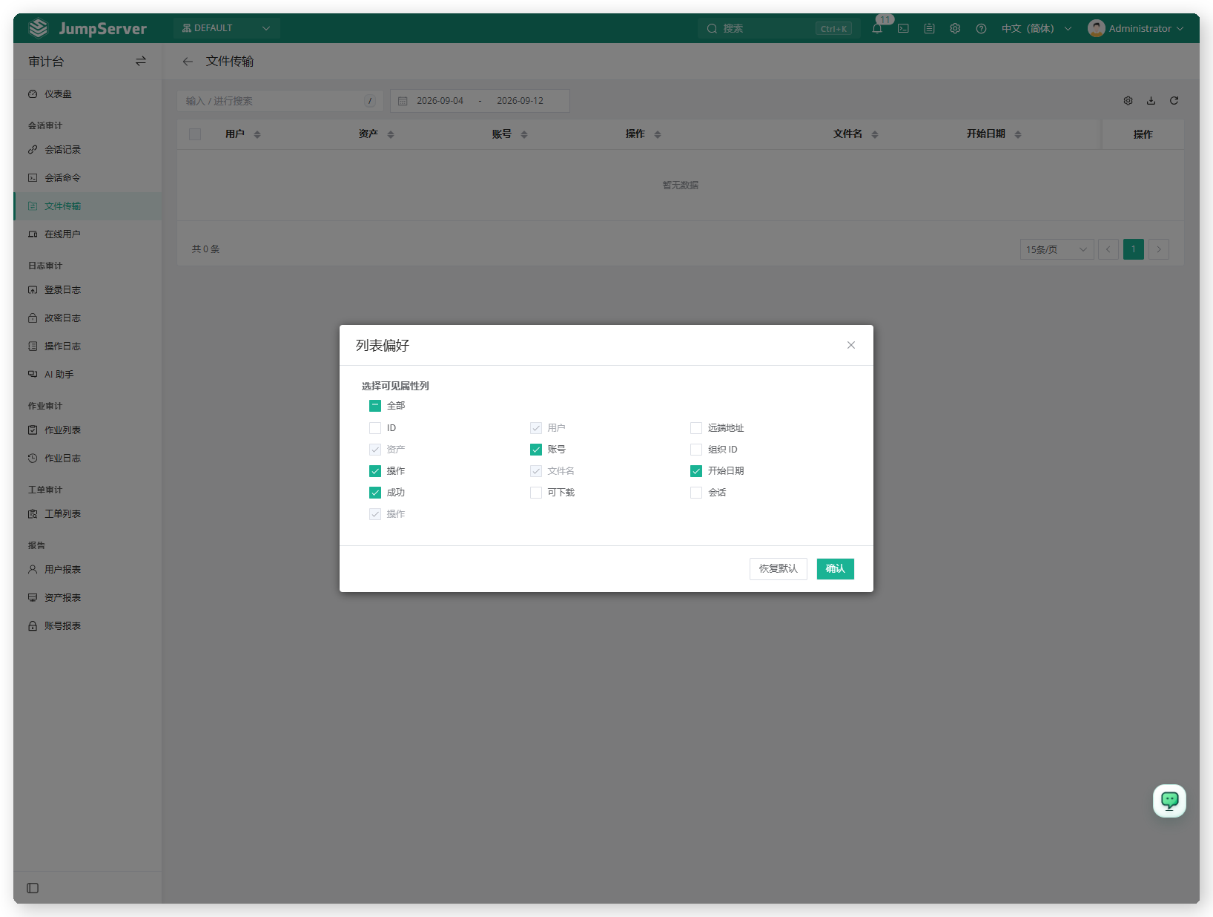Check the 组织 ID checkbox
Screen dimensions: 1213x917
click(696, 450)
